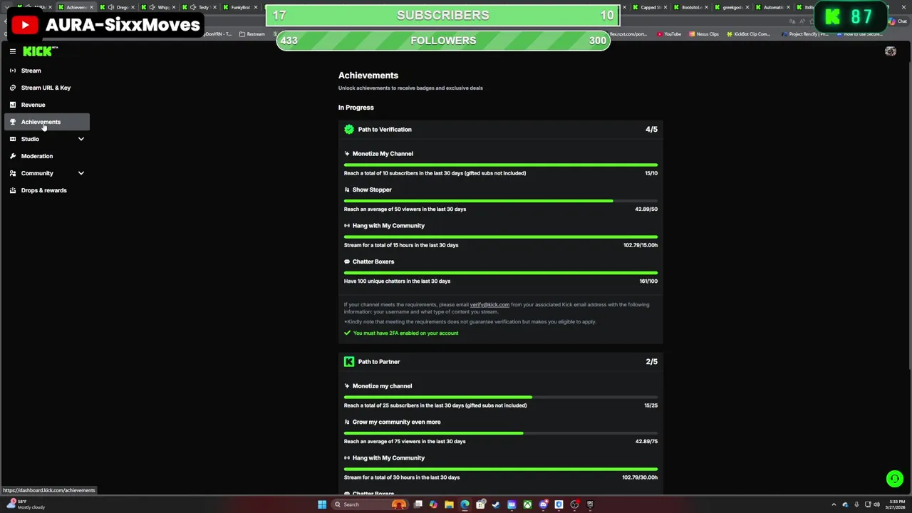The height and width of the screenshot is (513, 912).
Task: Open the hamburger menu beside the Kick logo
Action: click(x=13, y=51)
